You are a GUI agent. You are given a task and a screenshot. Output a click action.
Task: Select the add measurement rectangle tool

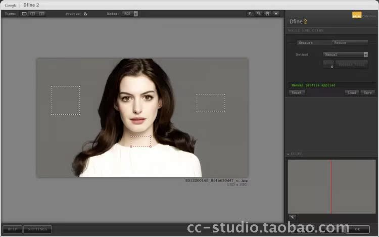[x=329, y=64]
